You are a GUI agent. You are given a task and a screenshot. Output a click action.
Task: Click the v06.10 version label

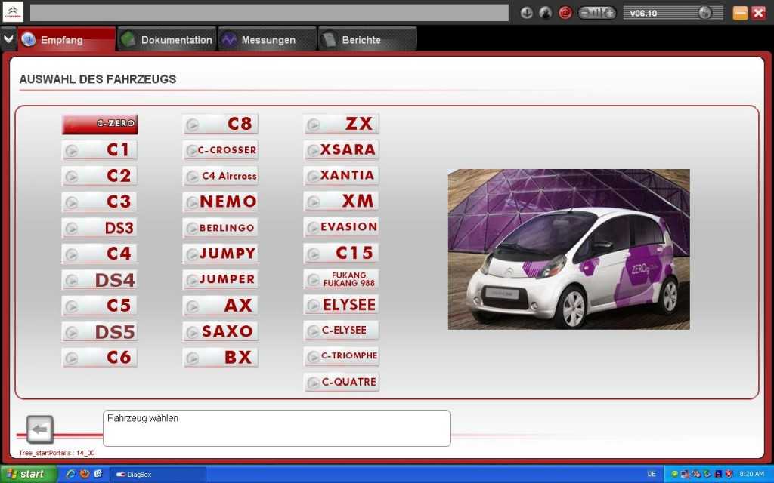tap(644, 14)
